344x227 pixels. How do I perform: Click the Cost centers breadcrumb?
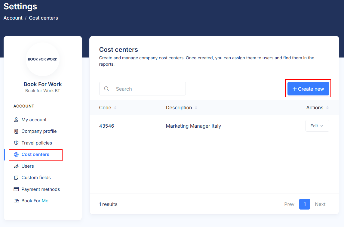click(43, 18)
